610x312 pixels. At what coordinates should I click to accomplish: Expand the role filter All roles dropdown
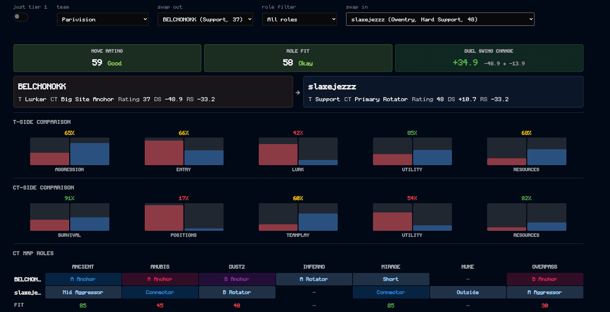(x=299, y=19)
